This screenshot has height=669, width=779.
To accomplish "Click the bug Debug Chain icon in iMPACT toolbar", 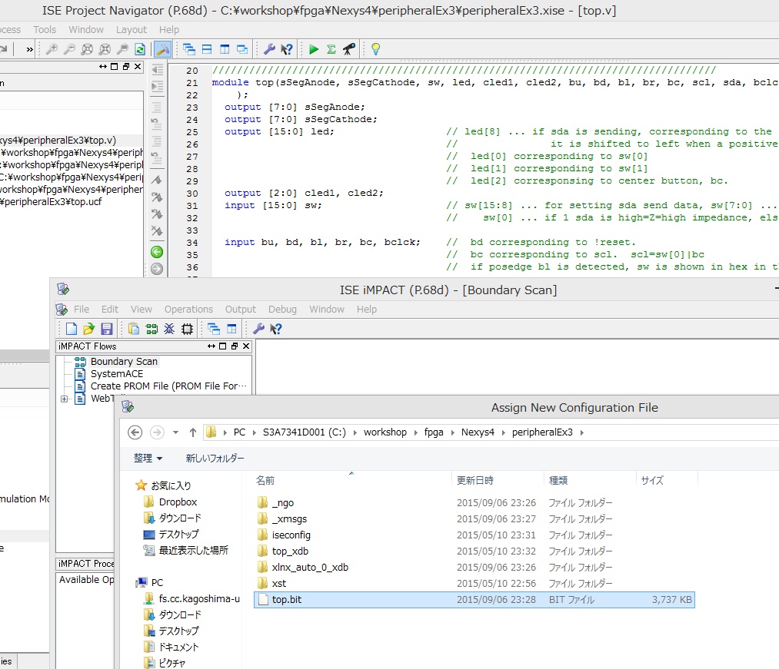I will tap(168, 329).
